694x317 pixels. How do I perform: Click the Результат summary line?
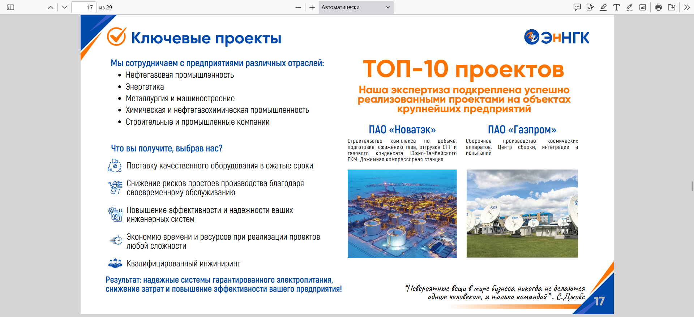(223, 284)
